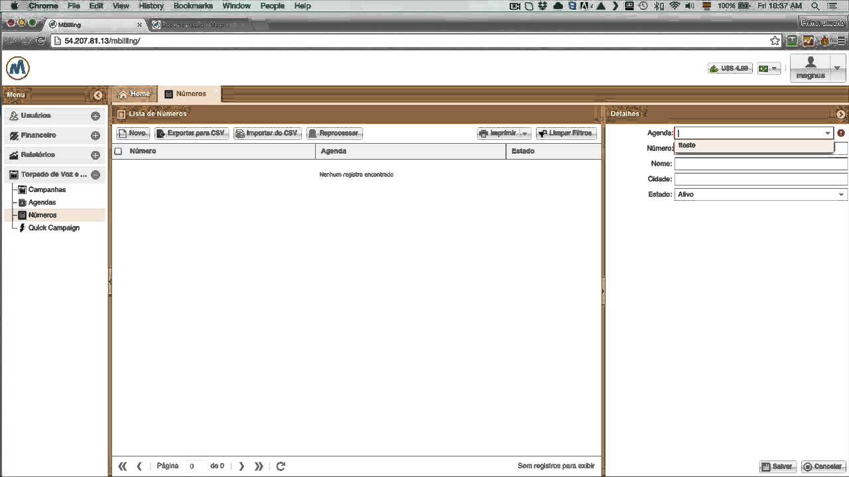This screenshot has height=477, width=849.
Task: Open the Bookmarks menu in menu bar
Action: tap(193, 6)
